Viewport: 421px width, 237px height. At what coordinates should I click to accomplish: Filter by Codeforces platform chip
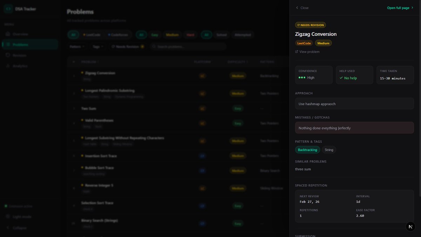tap(118, 35)
